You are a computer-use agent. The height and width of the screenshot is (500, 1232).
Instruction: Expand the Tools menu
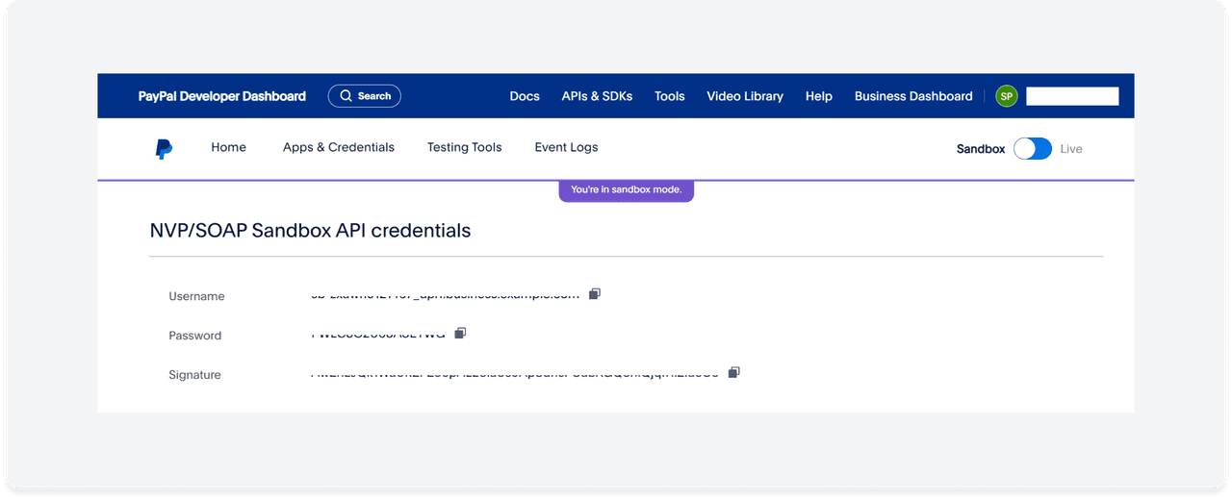pyautogui.click(x=670, y=96)
